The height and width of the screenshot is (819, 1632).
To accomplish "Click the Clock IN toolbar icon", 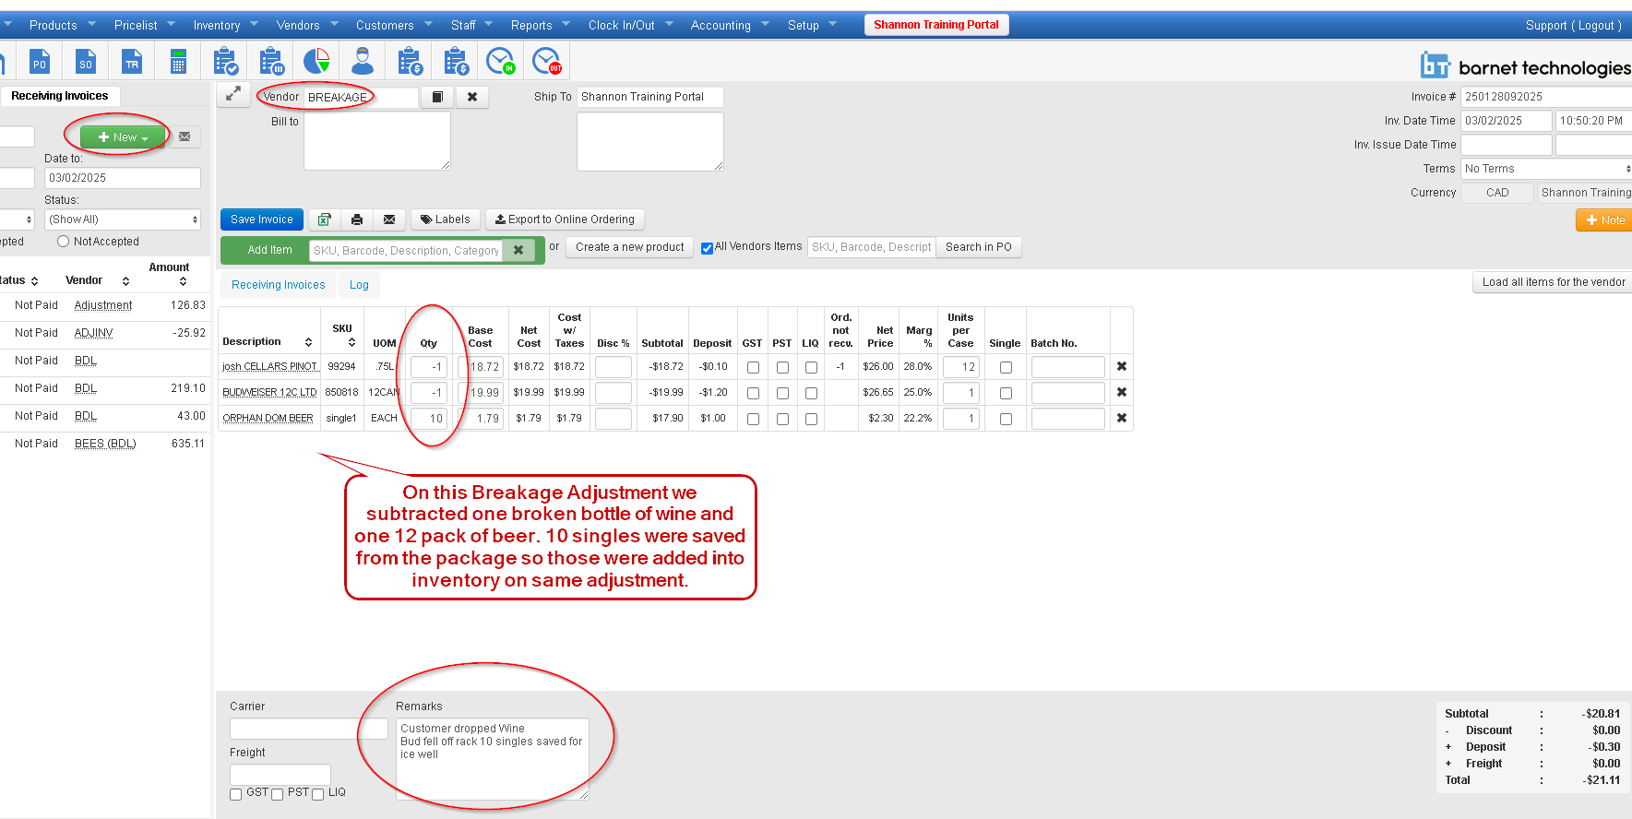I will coord(501,62).
